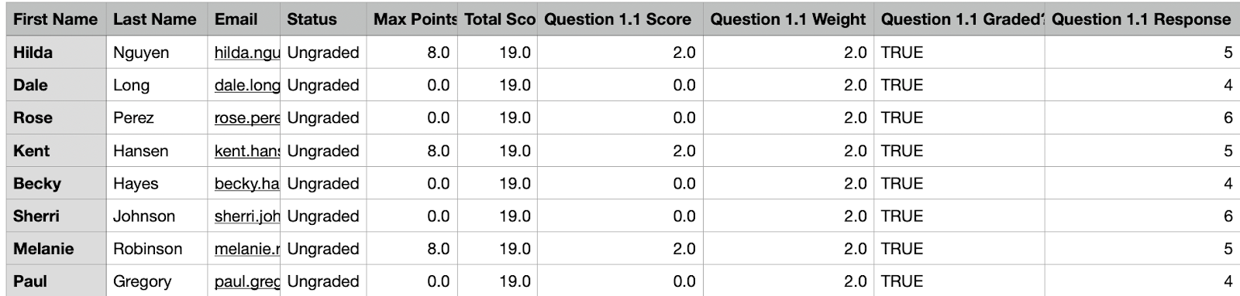Click kent.hans email link
This screenshot has height=296, width=1240.
click(x=247, y=151)
